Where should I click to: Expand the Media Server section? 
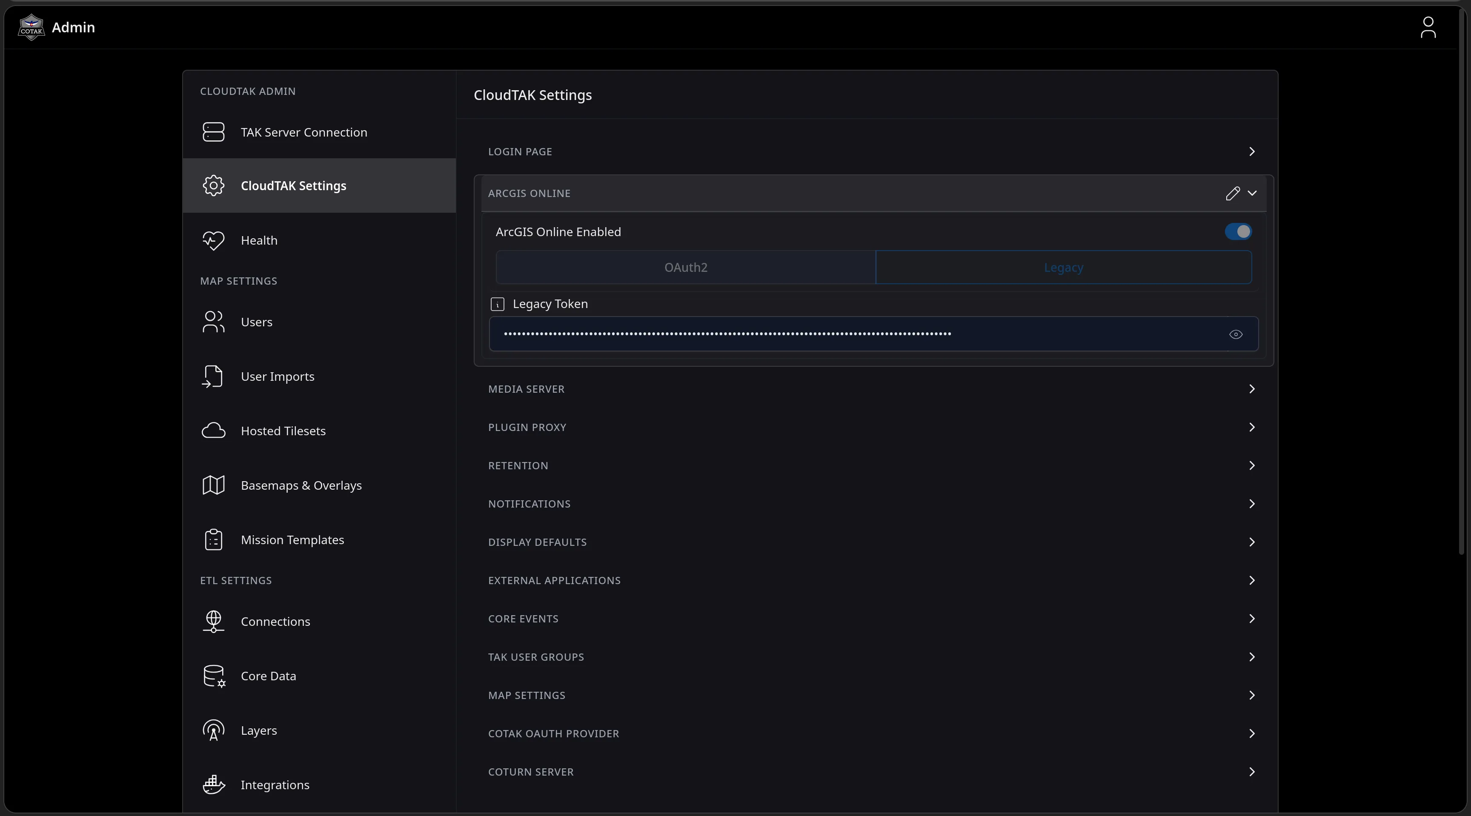874,388
